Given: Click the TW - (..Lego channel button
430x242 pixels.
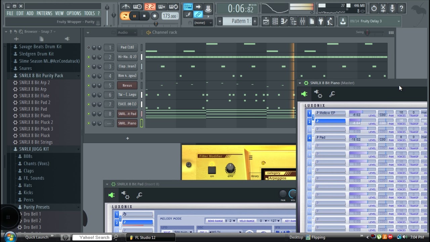Looking at the screenshot, I should click(127, 95).
